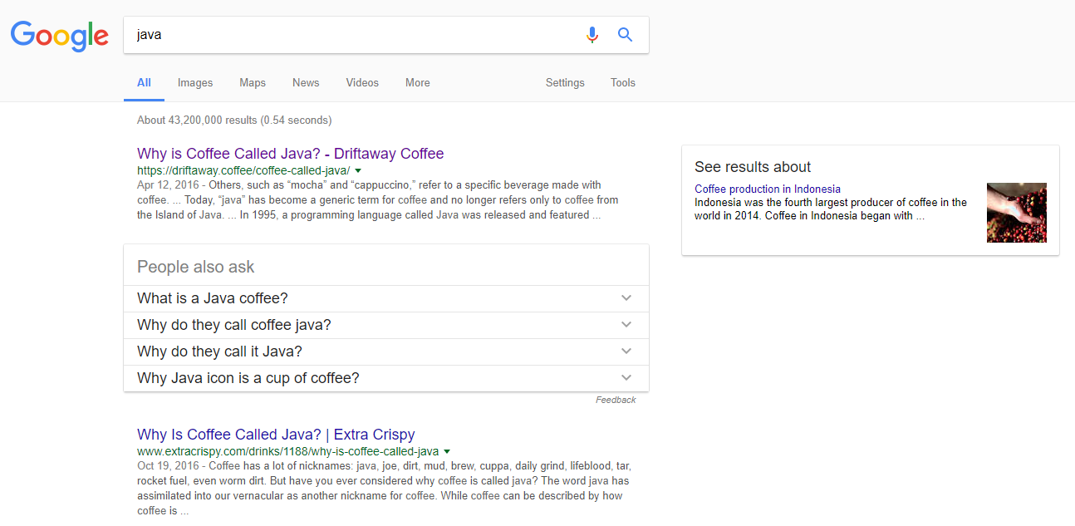Click the "Apr 12, 2016" snippet text
Screen dimensions: 1075x526
tap(169, 185)
